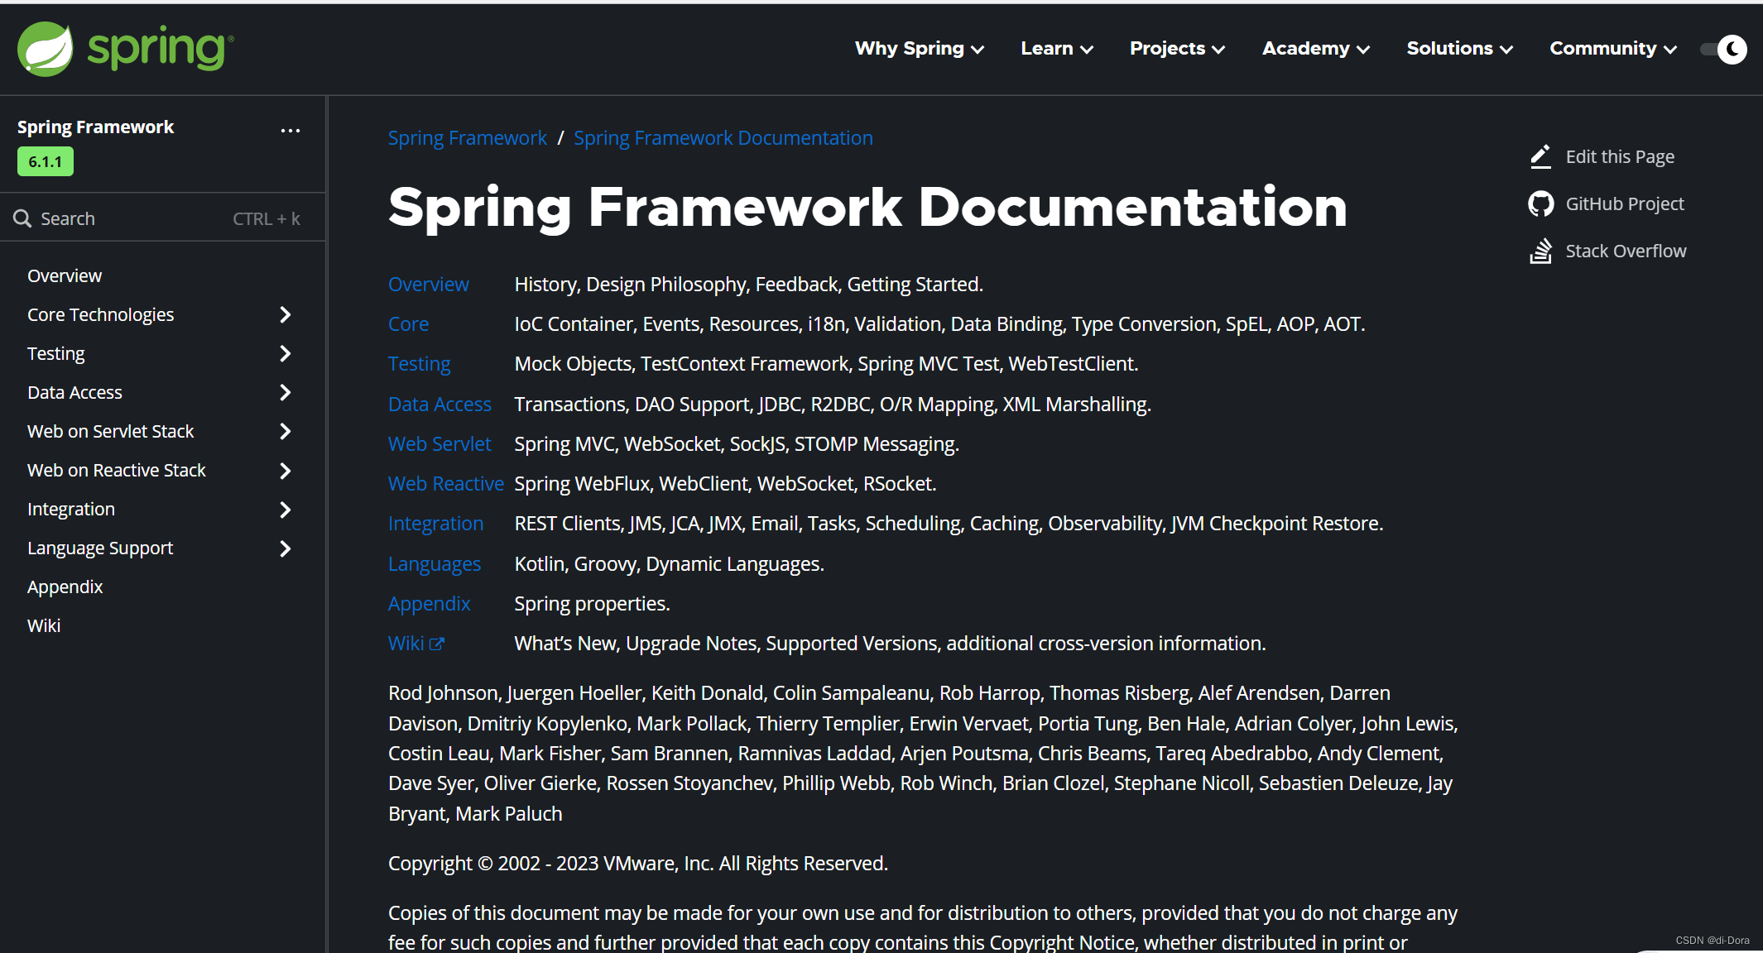Open the Data Access content link
Screen dimensions: 1763x953
[x=440, y=404]
